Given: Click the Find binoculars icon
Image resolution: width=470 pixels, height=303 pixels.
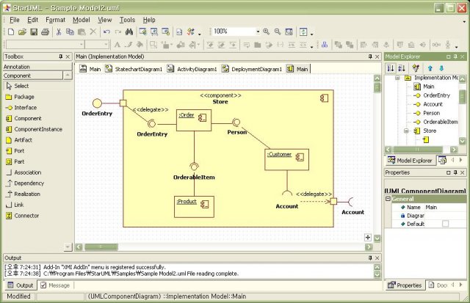Looking at the screenshot, I should [129, 32].
